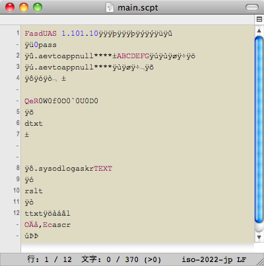Click the 'QeR0W0f0O0`0U0D0' line

pyautogui.click(x=61, y=101)
